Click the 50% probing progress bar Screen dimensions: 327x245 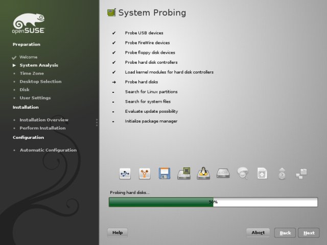click(213, 202)
